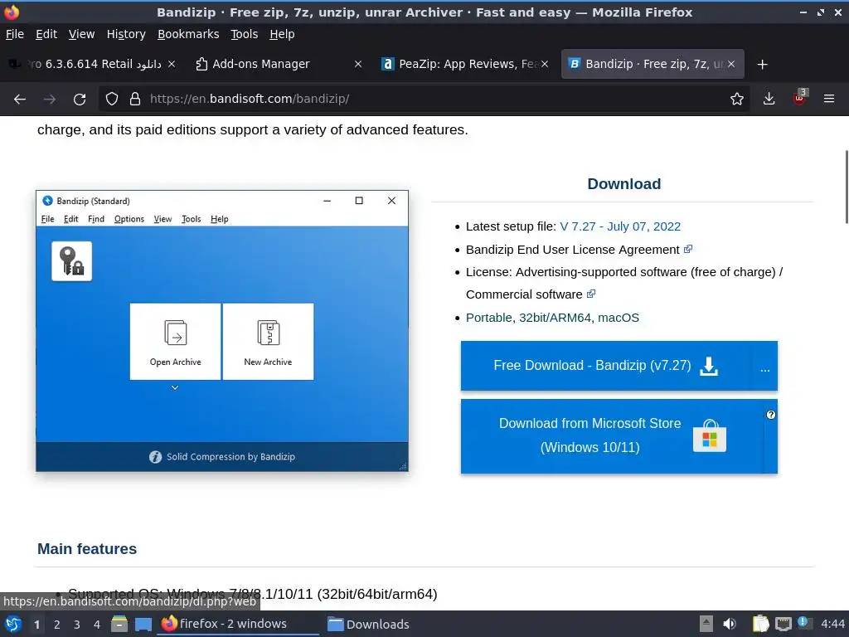Open the V 7.27 - July 07, 2022 link

tap(620, 226)
